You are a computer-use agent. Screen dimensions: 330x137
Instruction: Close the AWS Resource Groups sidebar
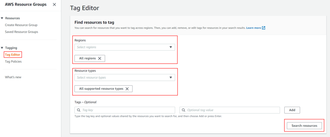click(54, 5)
